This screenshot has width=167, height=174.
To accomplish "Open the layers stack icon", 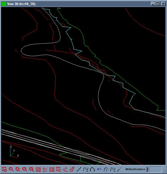I will 45,169.
